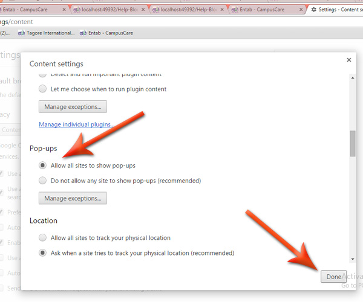The height and width of the screenshot is (302, 363).
Task: Click Manage exceptions button under Pop-ups
Action: 73,198
